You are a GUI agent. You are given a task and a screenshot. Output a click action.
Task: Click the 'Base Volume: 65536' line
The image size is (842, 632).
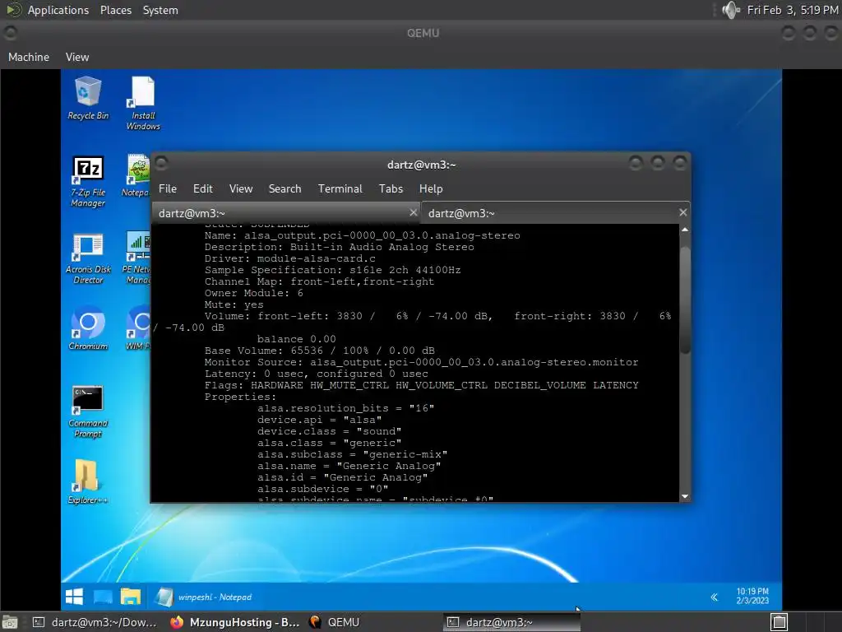(320, 351)
